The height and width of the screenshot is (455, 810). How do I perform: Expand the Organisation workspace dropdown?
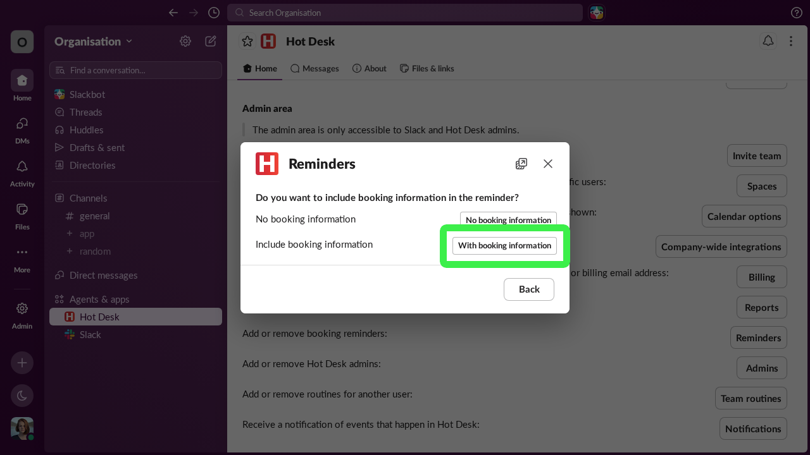[94, 41]
